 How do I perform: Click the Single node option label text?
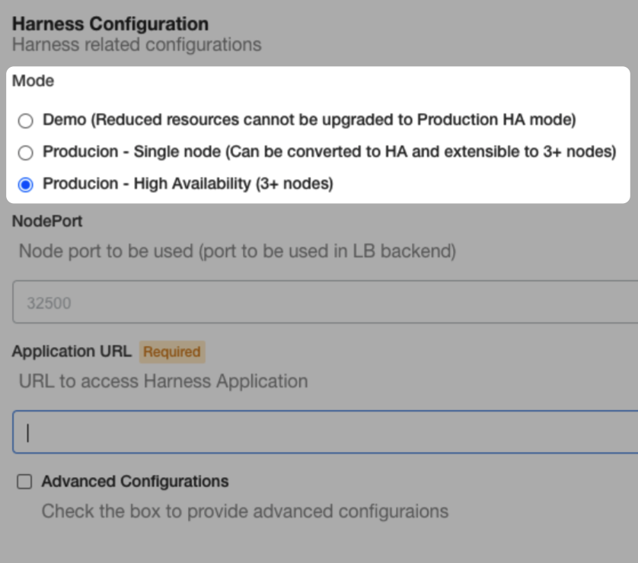(x=330, y=151)
